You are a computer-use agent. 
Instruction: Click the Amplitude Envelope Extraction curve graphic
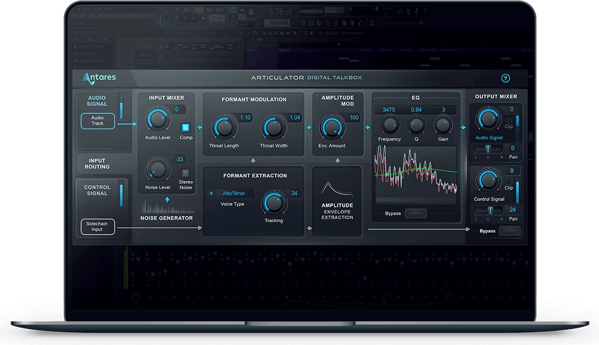point(337,188)
